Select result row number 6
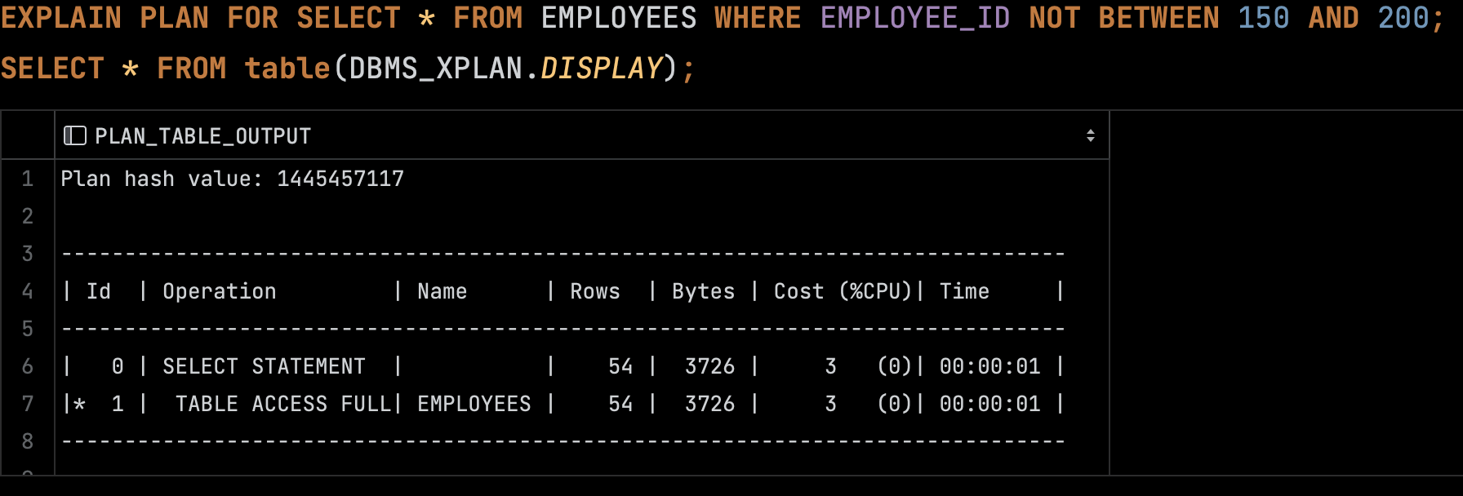This screenshot has height=496, width=1463. (28, 366)
